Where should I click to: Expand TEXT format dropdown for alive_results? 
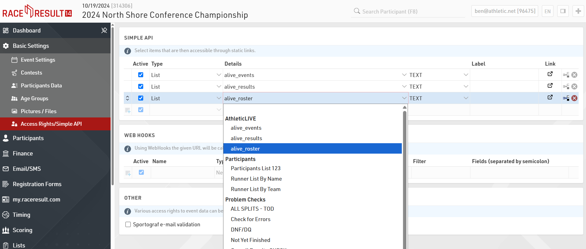pyautogui.click(x=466, y=86)
